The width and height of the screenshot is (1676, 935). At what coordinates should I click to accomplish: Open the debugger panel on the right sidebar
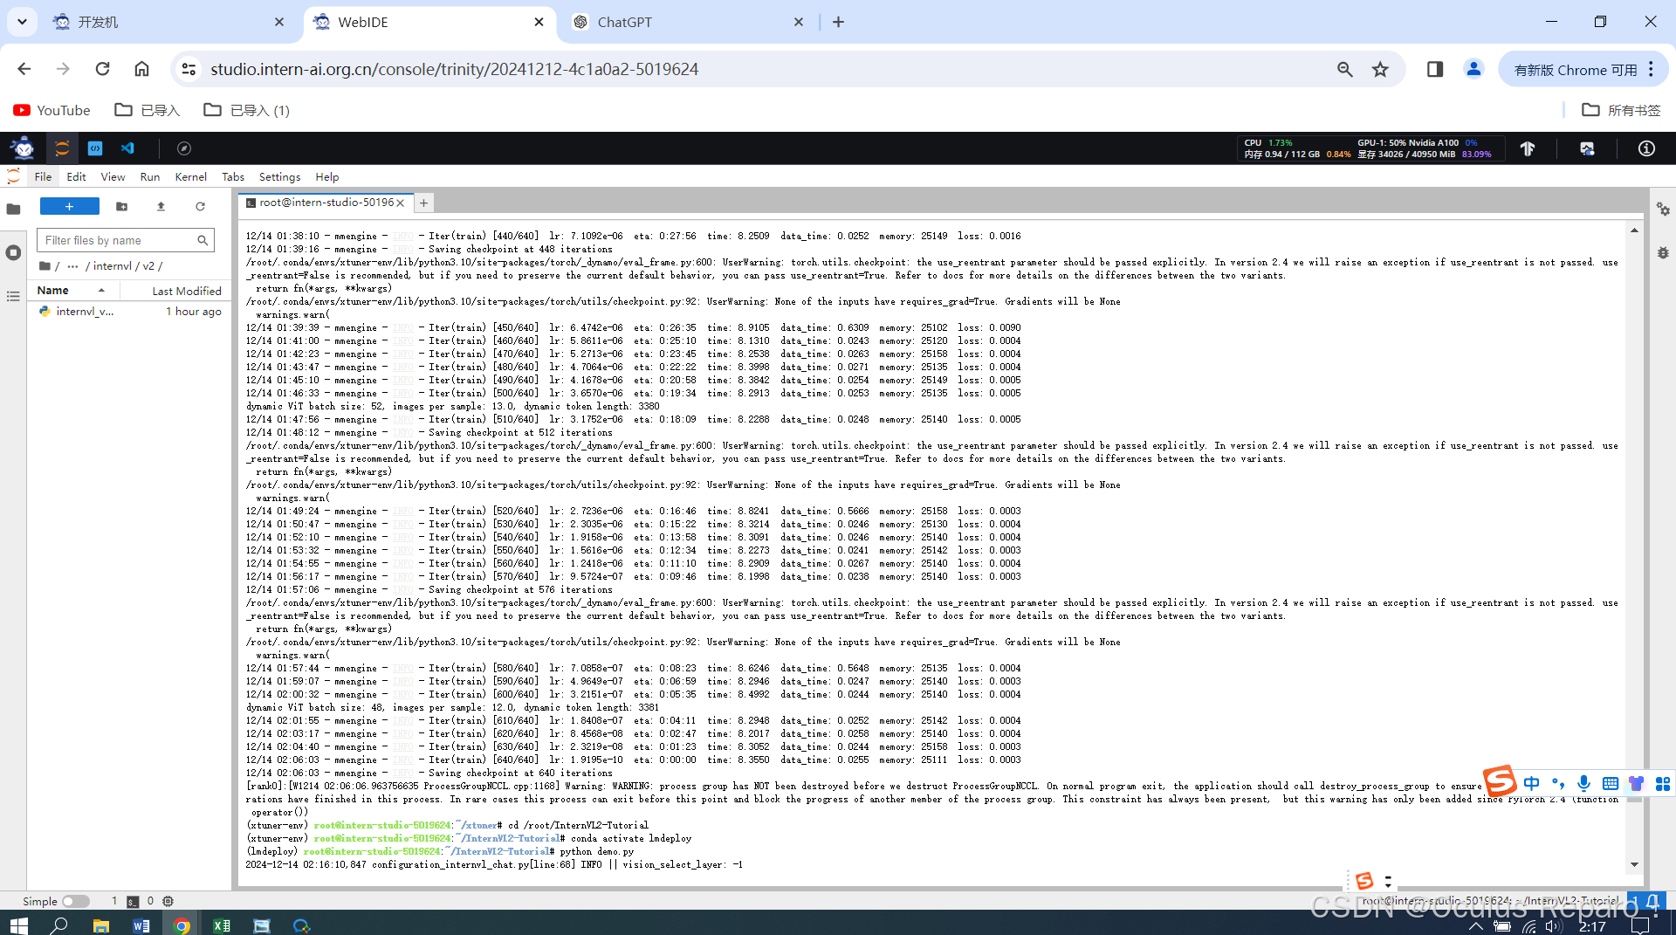click(x=1663, y=252)
